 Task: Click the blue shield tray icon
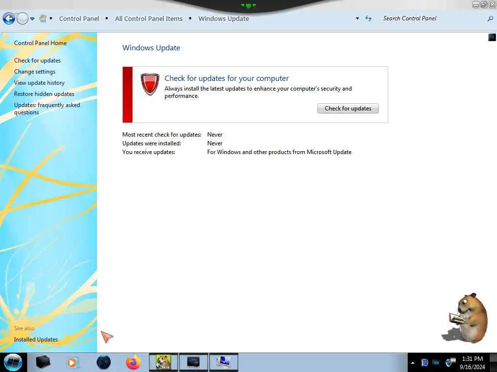coord(424,362)
